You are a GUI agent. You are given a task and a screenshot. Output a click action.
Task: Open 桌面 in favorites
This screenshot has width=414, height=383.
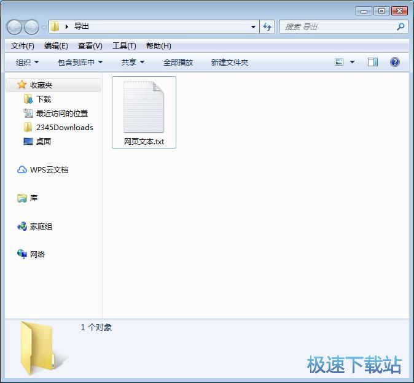(44, 142)
